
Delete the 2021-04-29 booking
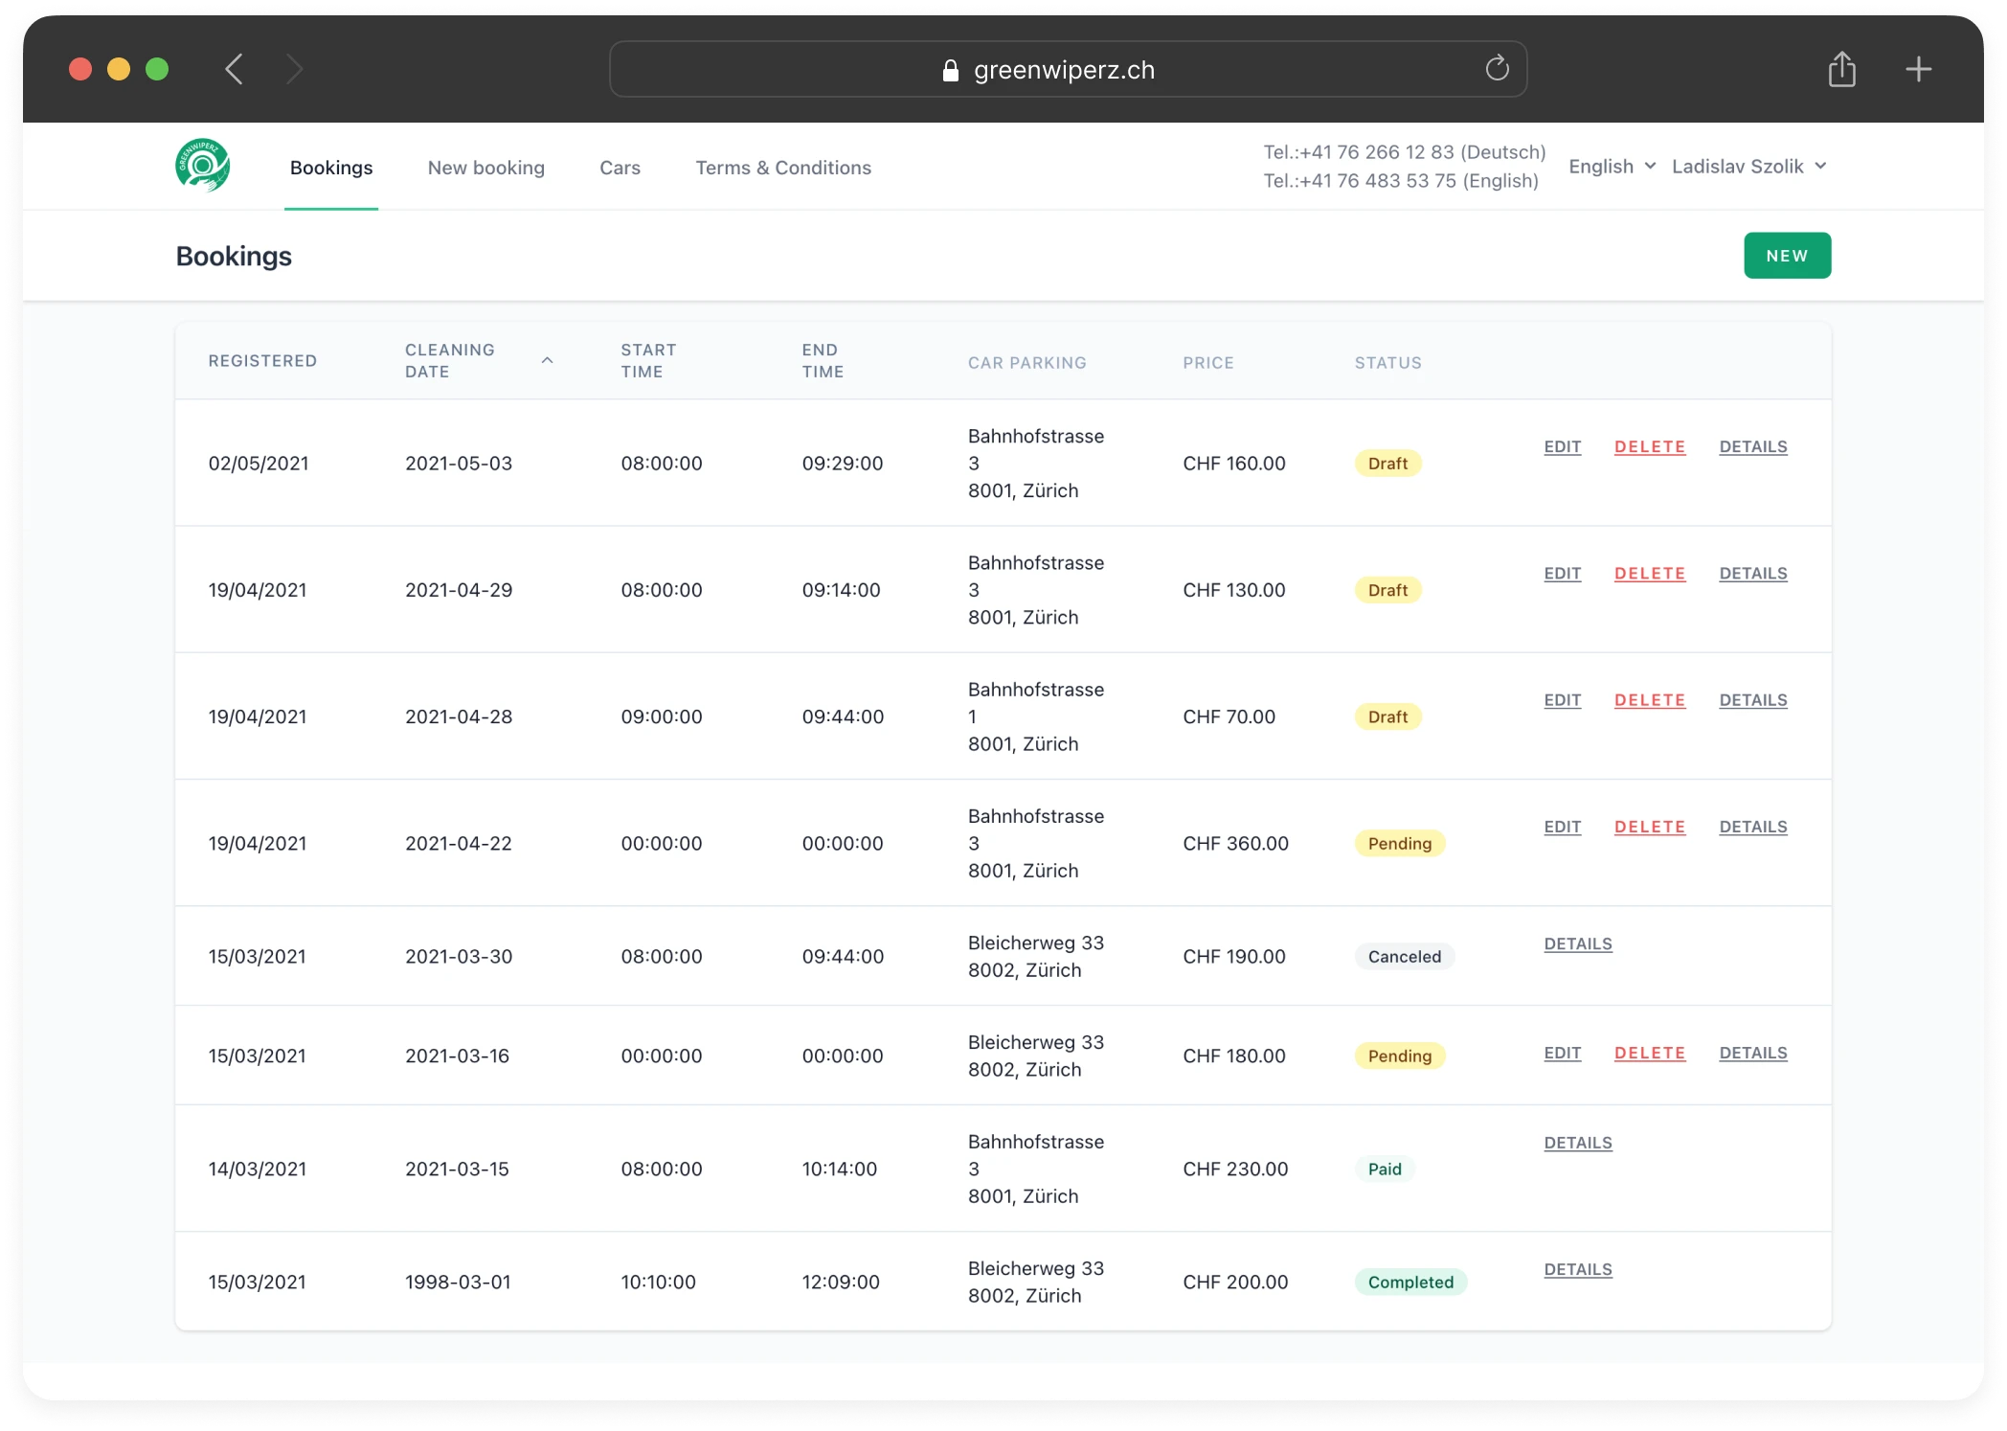coord(1649,574)
